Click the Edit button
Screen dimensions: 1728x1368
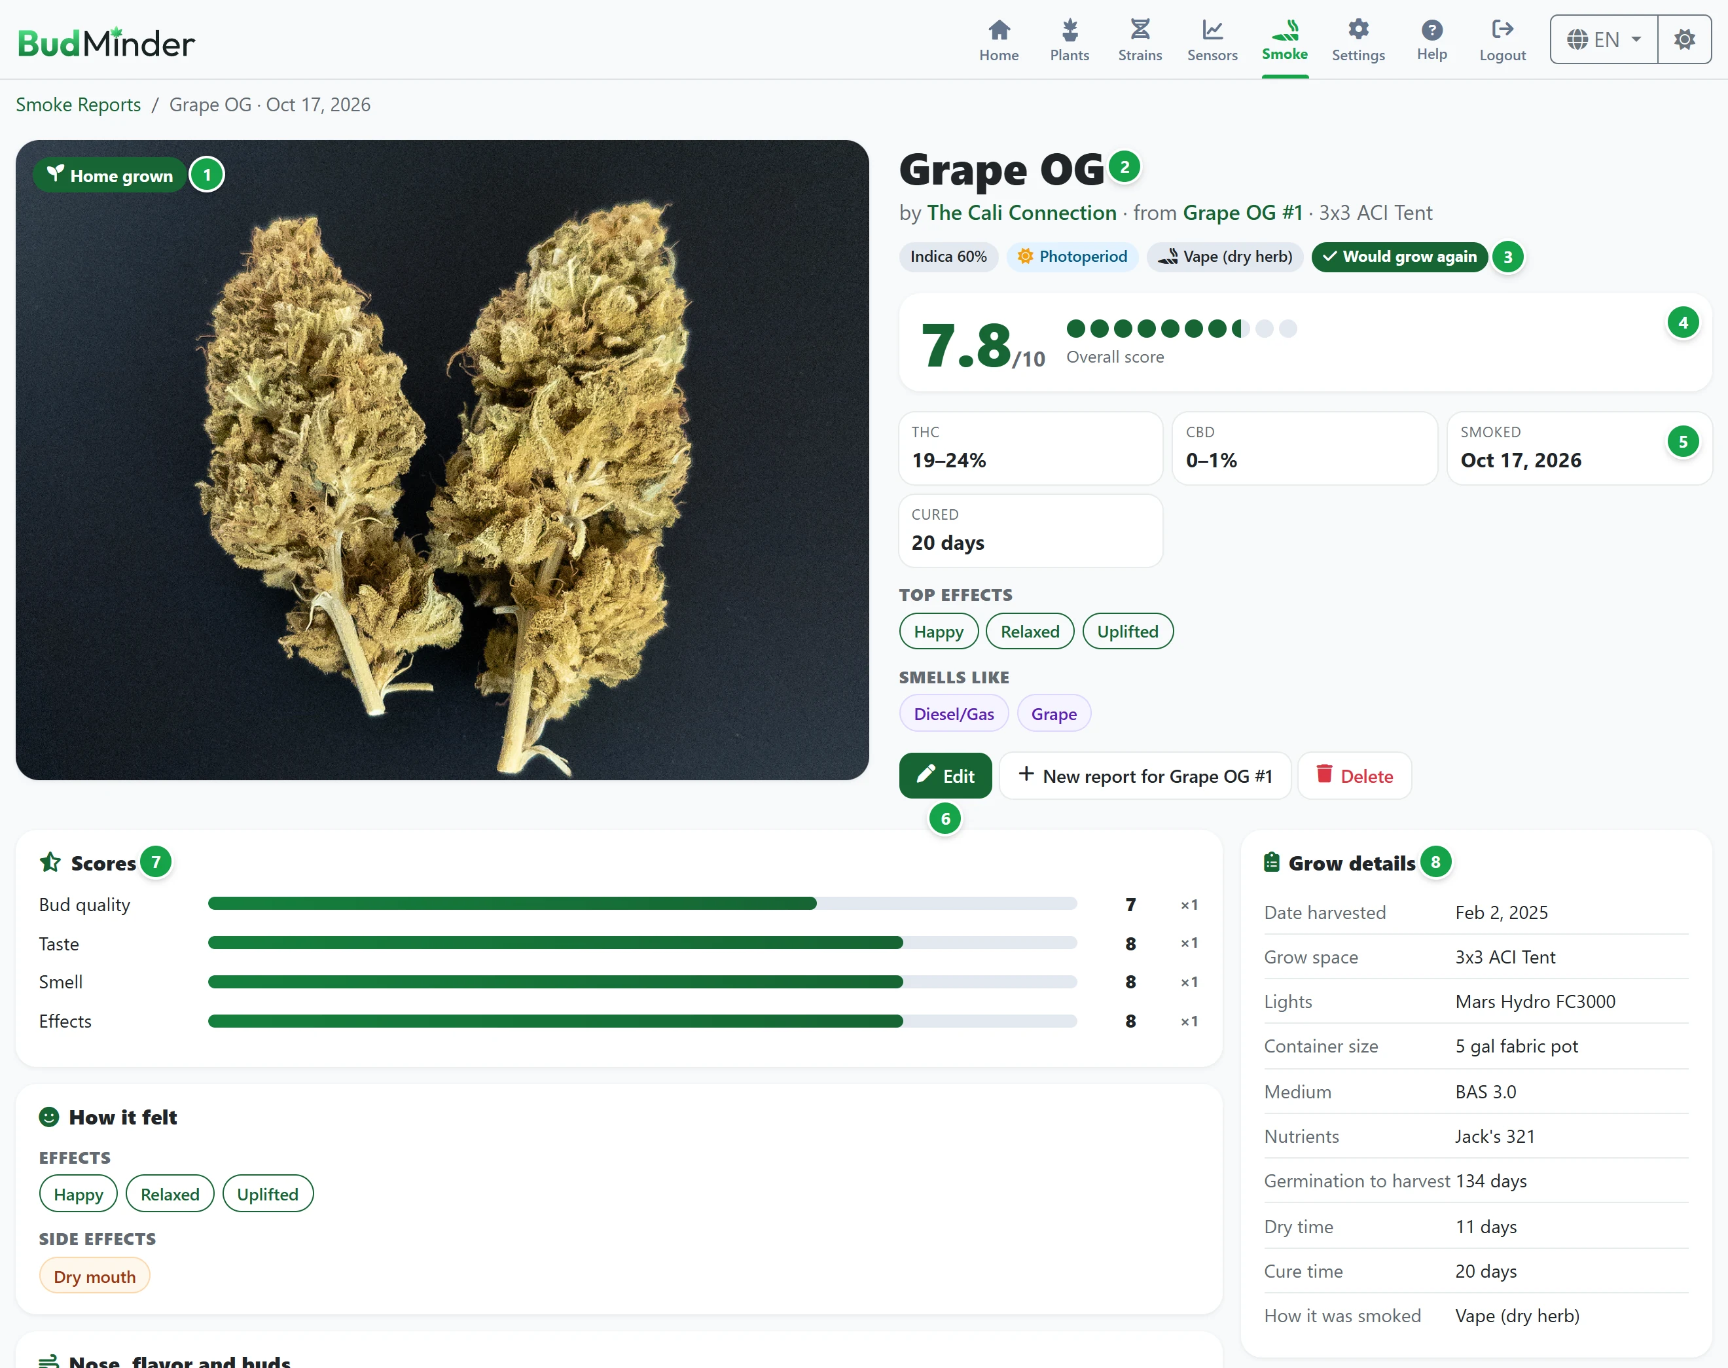tap(945, 776)
